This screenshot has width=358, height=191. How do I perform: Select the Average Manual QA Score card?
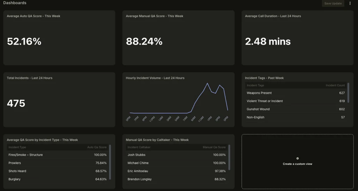pyautogui.click(x=178, y=38)
